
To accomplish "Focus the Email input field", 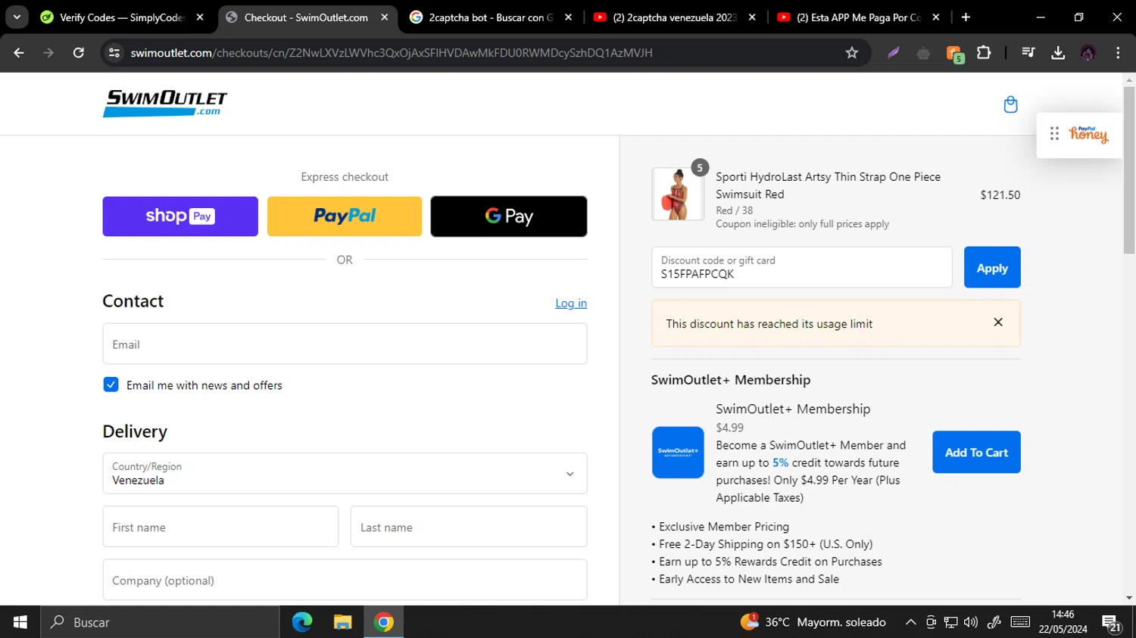I will click(345, 344).
